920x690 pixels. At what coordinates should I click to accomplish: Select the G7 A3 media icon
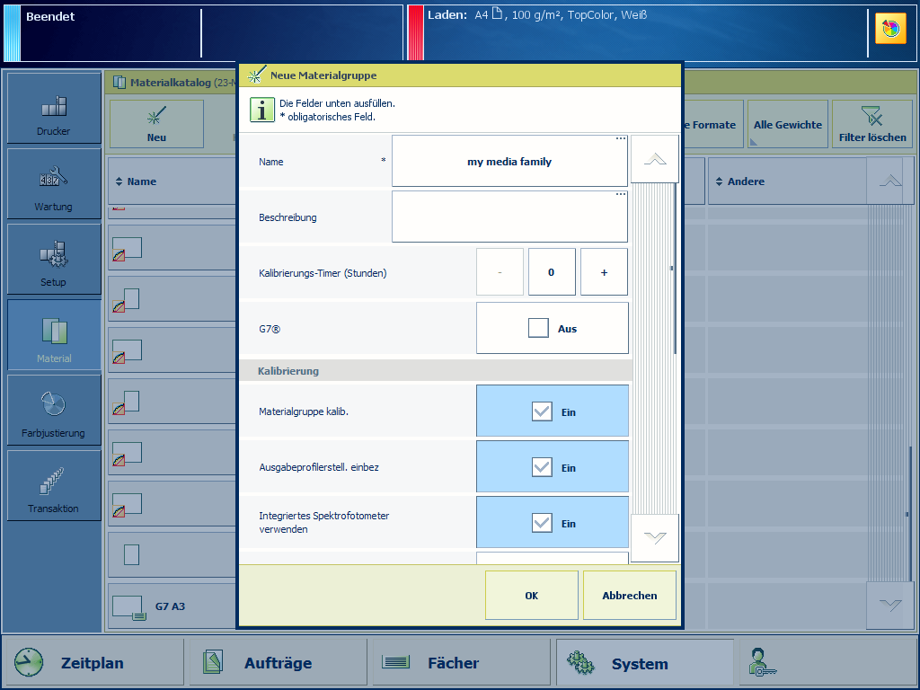[x=129, y=607]
